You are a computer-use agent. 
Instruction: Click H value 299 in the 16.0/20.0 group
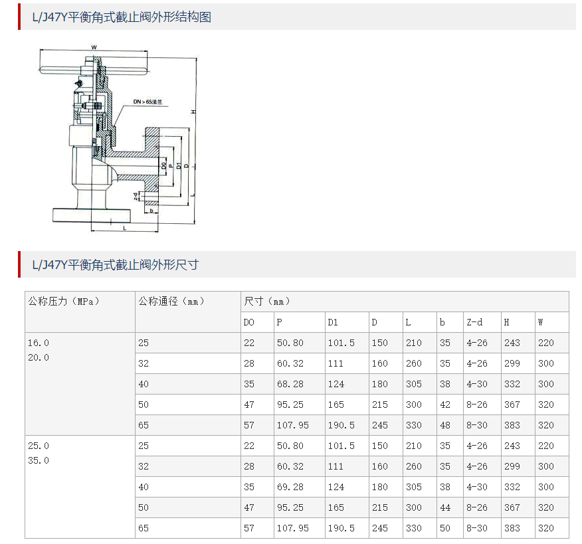coord(512,363)
